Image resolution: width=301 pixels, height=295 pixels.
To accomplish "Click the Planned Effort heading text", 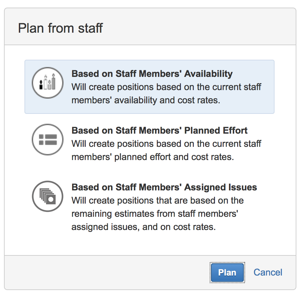I will tap(159, 130).
